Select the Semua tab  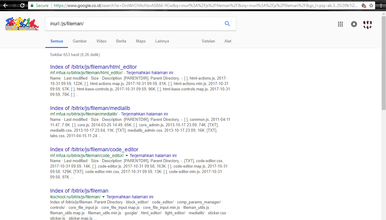click(x=57, y=41)
